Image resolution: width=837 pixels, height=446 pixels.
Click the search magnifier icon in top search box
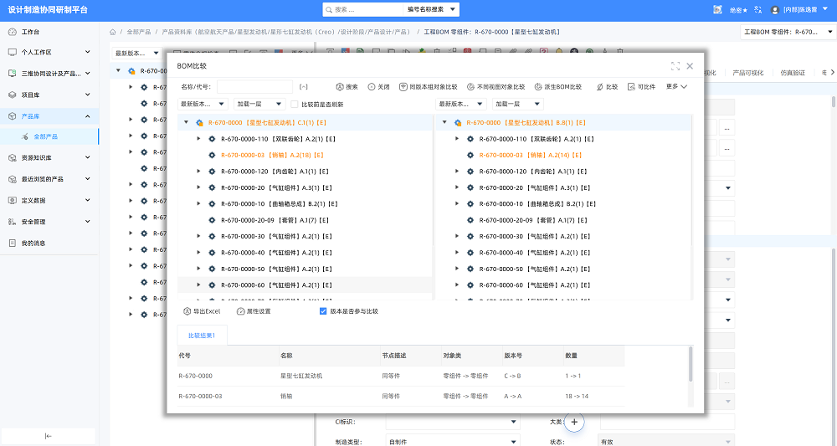[329, 9]
